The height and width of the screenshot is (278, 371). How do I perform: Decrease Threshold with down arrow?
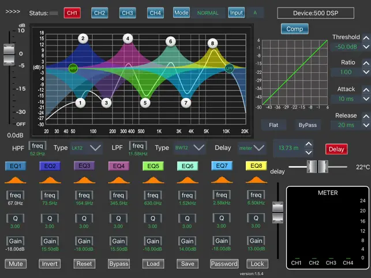366,47
